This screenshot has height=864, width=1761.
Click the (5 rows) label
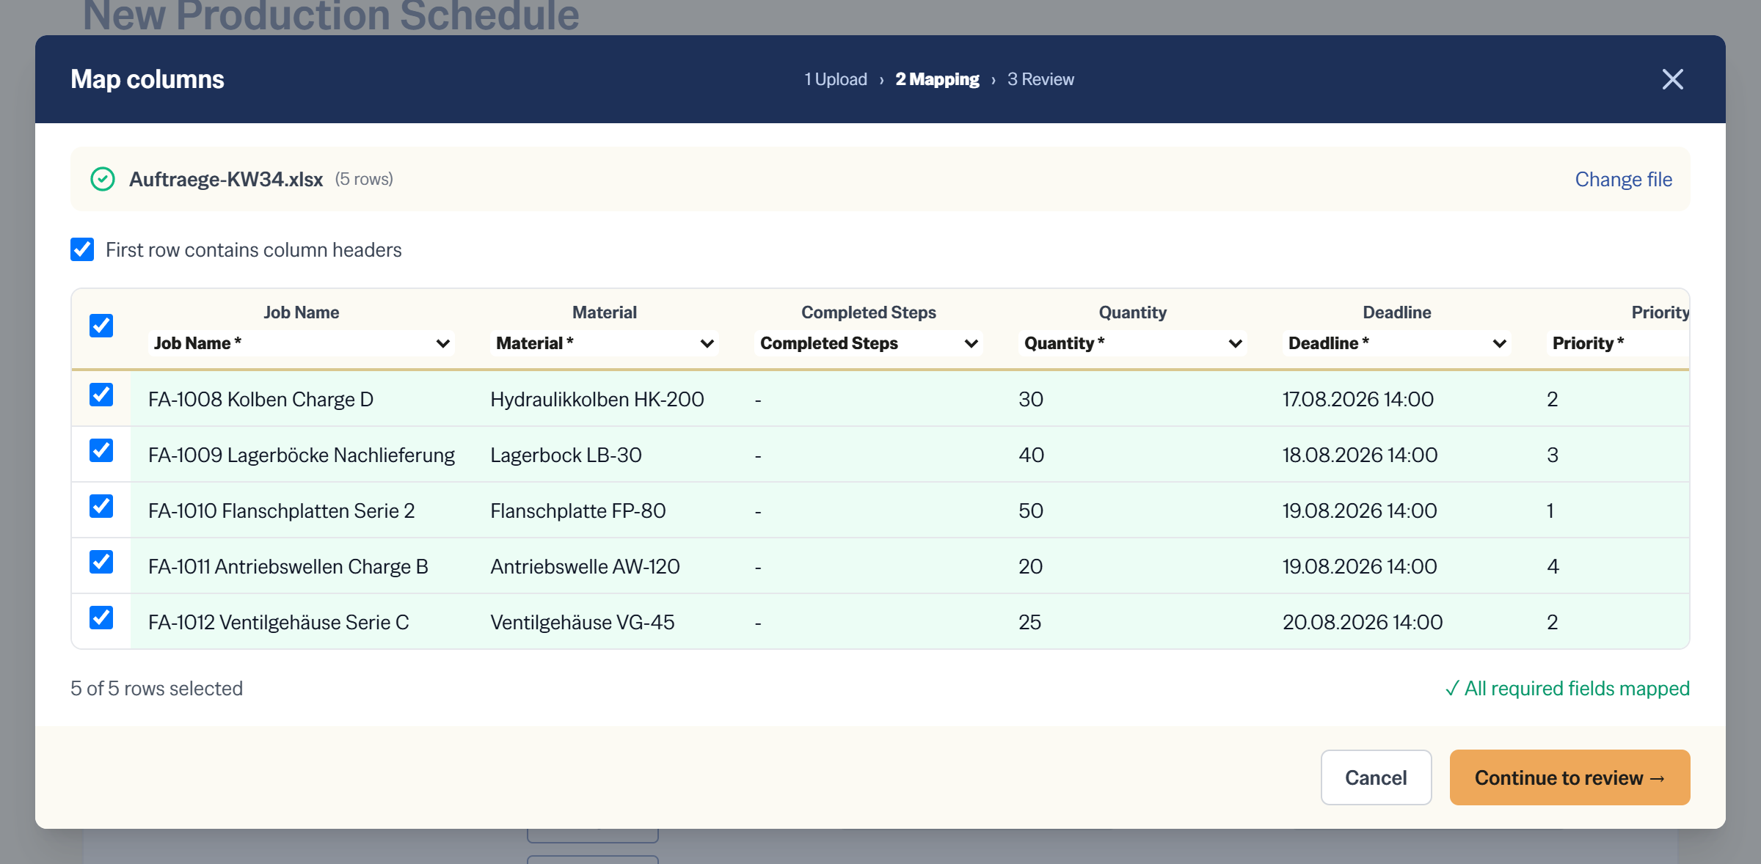point(364,179)
